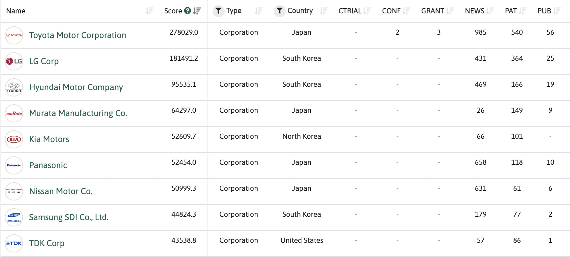Open the Type column filter
The width and height of the screenshot is (570, 257).
point(218,11)
